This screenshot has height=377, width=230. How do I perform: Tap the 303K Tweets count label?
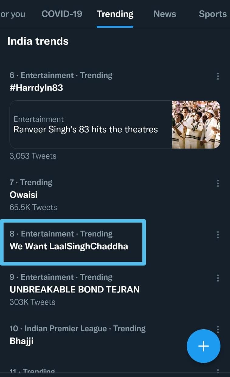[x=33, y=302]
